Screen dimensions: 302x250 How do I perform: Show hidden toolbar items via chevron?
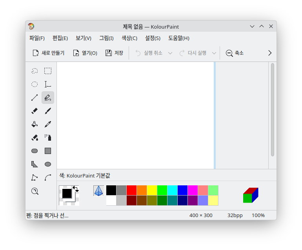(270, 53)
